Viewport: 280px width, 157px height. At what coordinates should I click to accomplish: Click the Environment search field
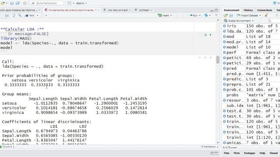tap(273, 21)
